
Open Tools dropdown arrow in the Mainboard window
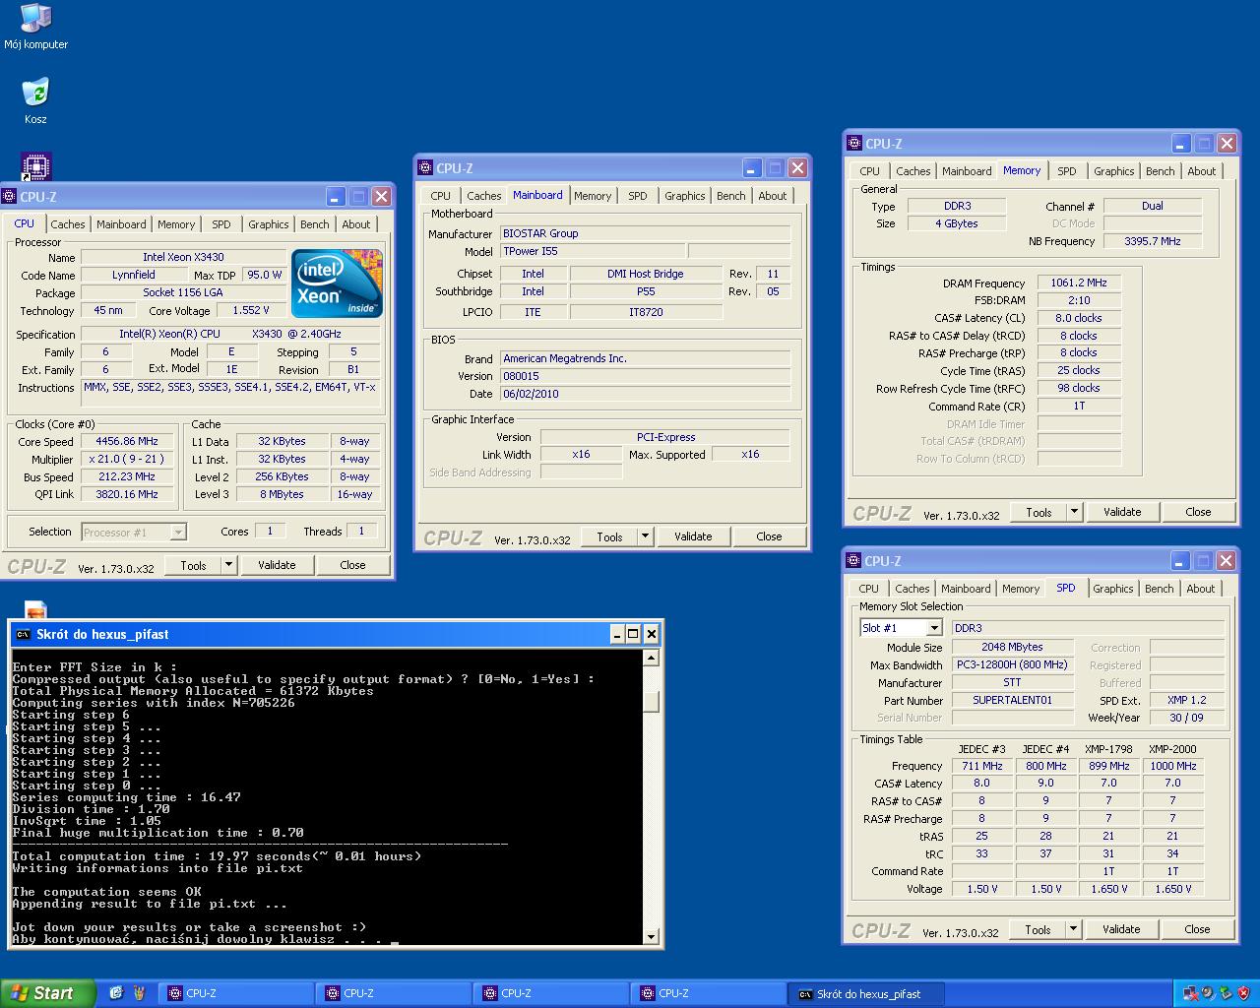pyautogui.click(x=645, y=536)
